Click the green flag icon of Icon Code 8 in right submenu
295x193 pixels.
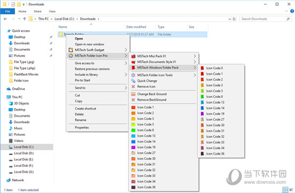click(x=202, y=97)
